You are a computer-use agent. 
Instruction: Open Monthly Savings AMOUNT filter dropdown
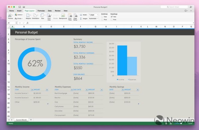point(138,90)
